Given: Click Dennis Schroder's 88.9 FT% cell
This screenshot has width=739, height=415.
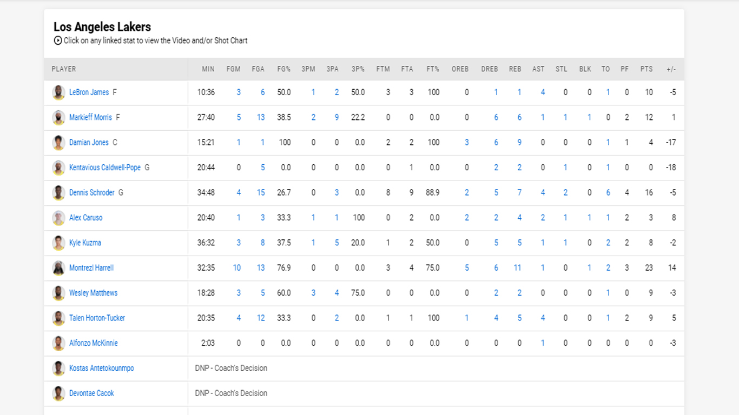Looking at the screenshot, I should 433,192.
